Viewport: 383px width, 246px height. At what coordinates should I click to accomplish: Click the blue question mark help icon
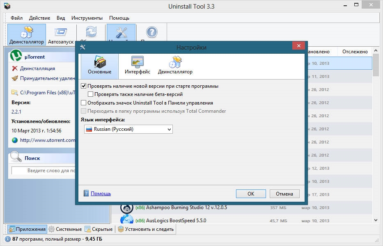tap(152, 32)
